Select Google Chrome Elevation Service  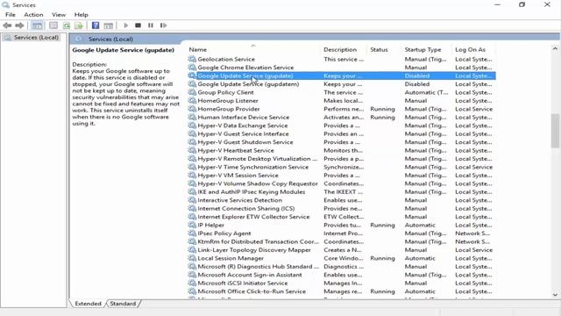341,68
